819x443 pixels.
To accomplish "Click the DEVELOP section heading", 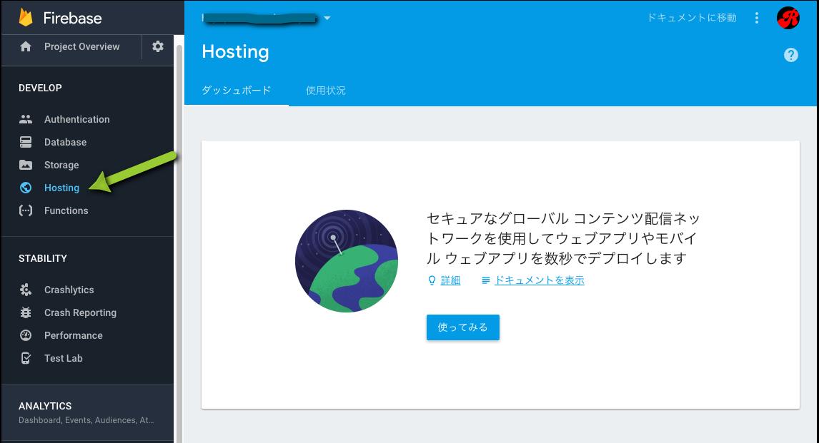I will click(x=40, y=88).
